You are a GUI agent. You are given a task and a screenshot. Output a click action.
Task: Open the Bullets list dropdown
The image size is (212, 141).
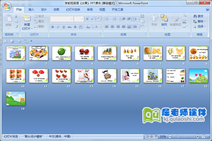click(x=111, y=19)
